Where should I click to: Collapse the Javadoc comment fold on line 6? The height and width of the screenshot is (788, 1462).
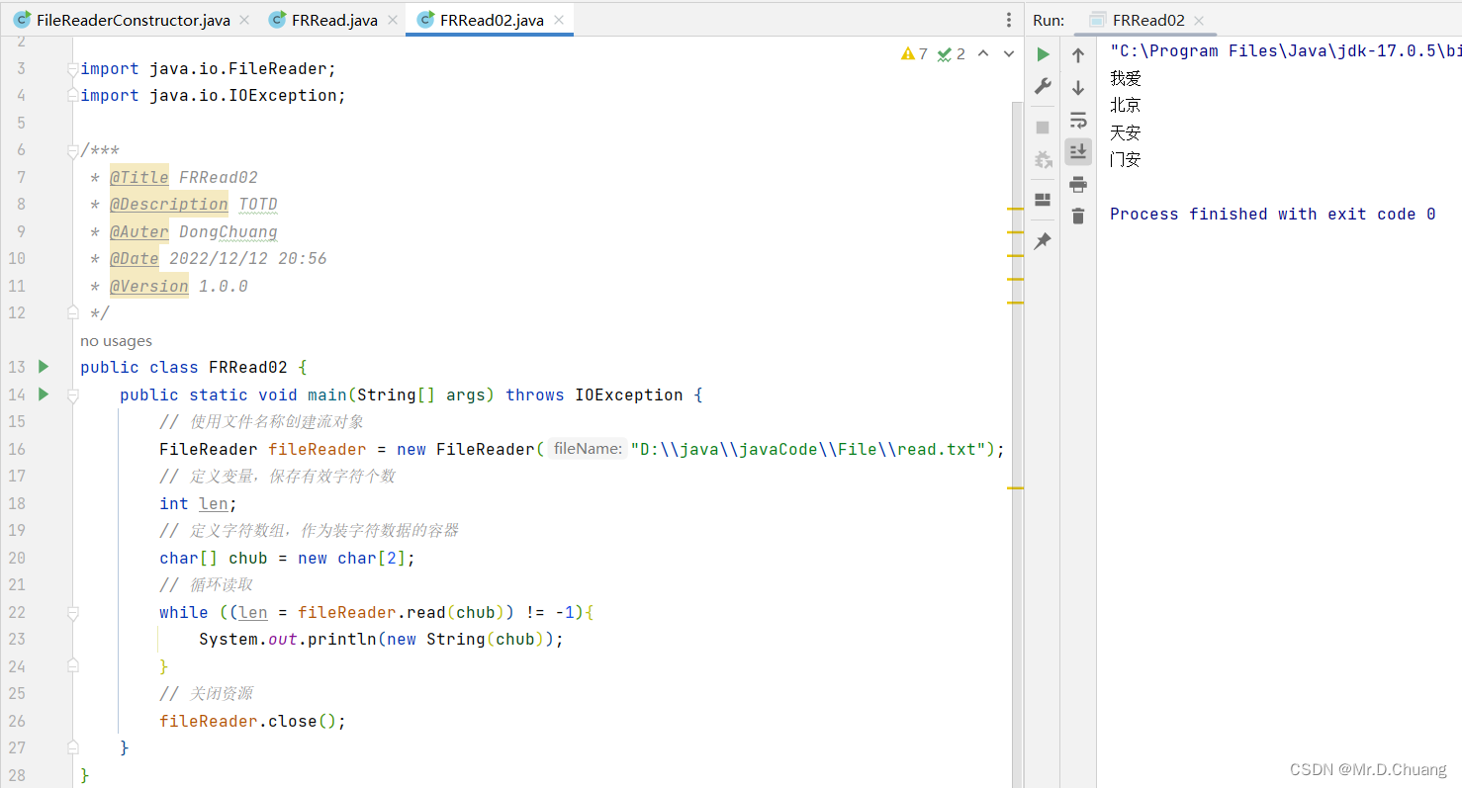click(x=72, y=150)
